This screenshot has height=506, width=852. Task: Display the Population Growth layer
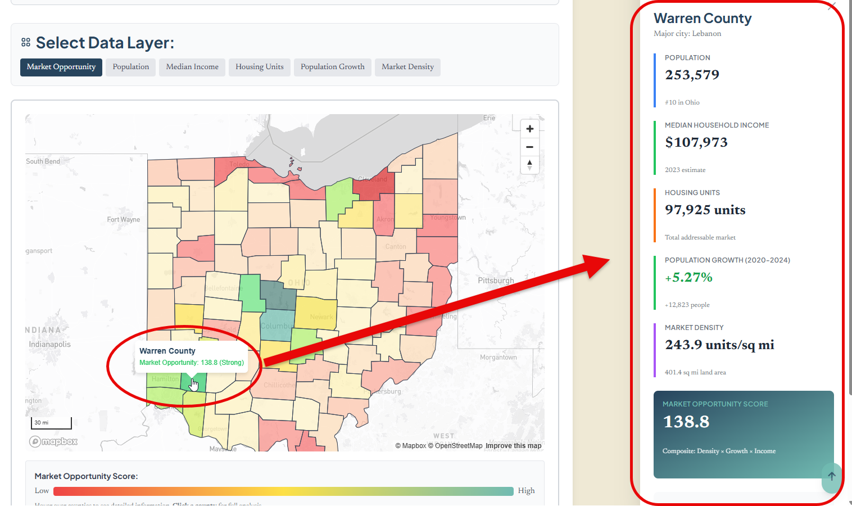coord(333,67)
